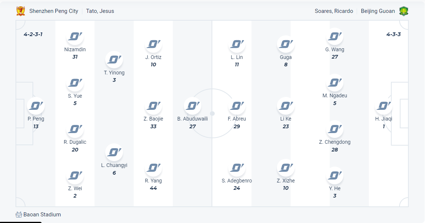
Task: Select goalkeeper H. Jiaqi's player icon
Action: (383, 106)
